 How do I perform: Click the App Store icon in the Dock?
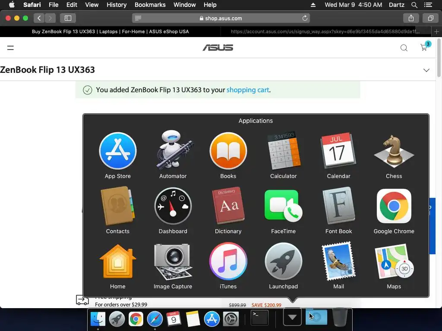tap(212, 319)
